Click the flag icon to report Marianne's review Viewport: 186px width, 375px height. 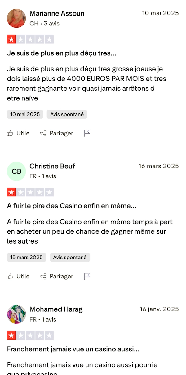87,133
